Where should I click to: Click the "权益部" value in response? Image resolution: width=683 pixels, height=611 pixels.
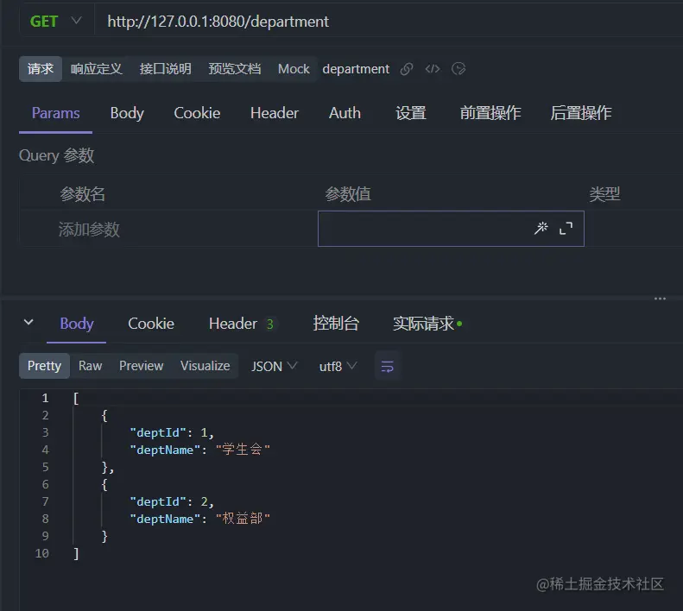(243, 519)
